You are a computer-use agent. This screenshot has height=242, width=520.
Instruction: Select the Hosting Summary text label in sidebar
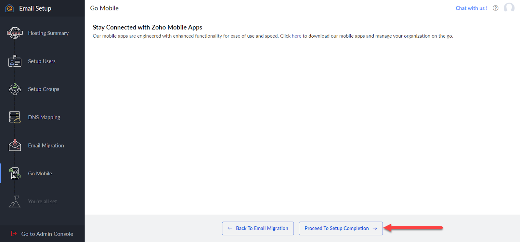coord(48,33)
